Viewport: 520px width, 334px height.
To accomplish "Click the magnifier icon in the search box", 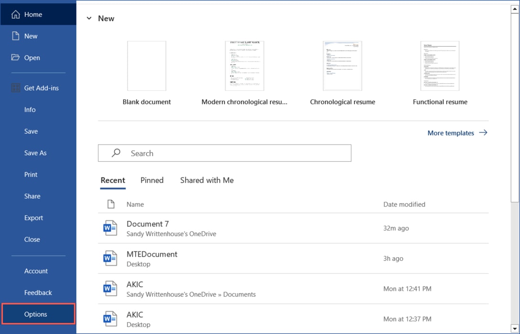I will [115, 153].
